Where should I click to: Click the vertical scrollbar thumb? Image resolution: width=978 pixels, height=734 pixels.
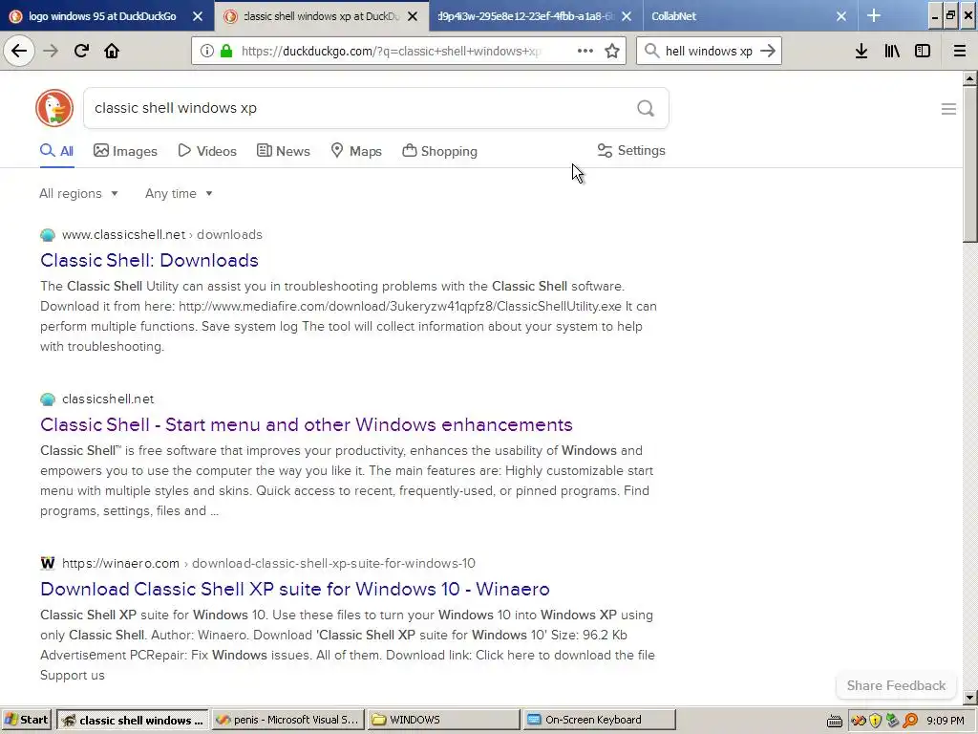click(969, 164)
